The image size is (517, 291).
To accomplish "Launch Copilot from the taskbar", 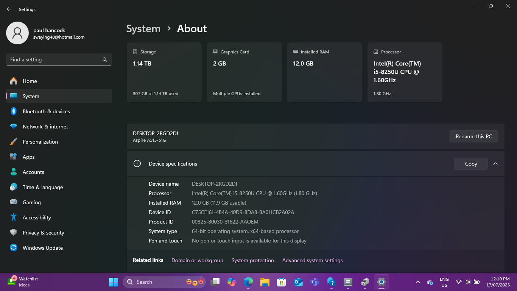I will (232, 282).
